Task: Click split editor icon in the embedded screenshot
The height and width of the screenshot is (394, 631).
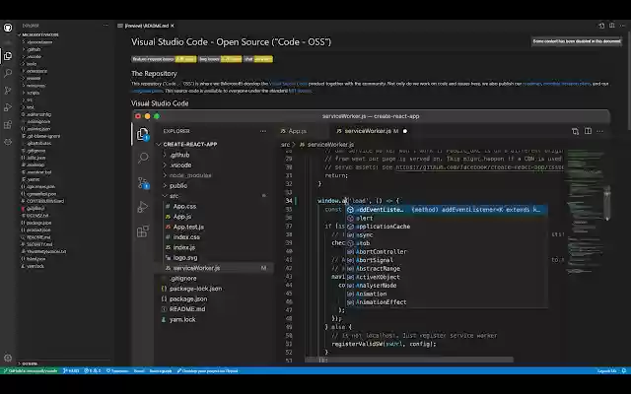Action: tap(588, 131)
